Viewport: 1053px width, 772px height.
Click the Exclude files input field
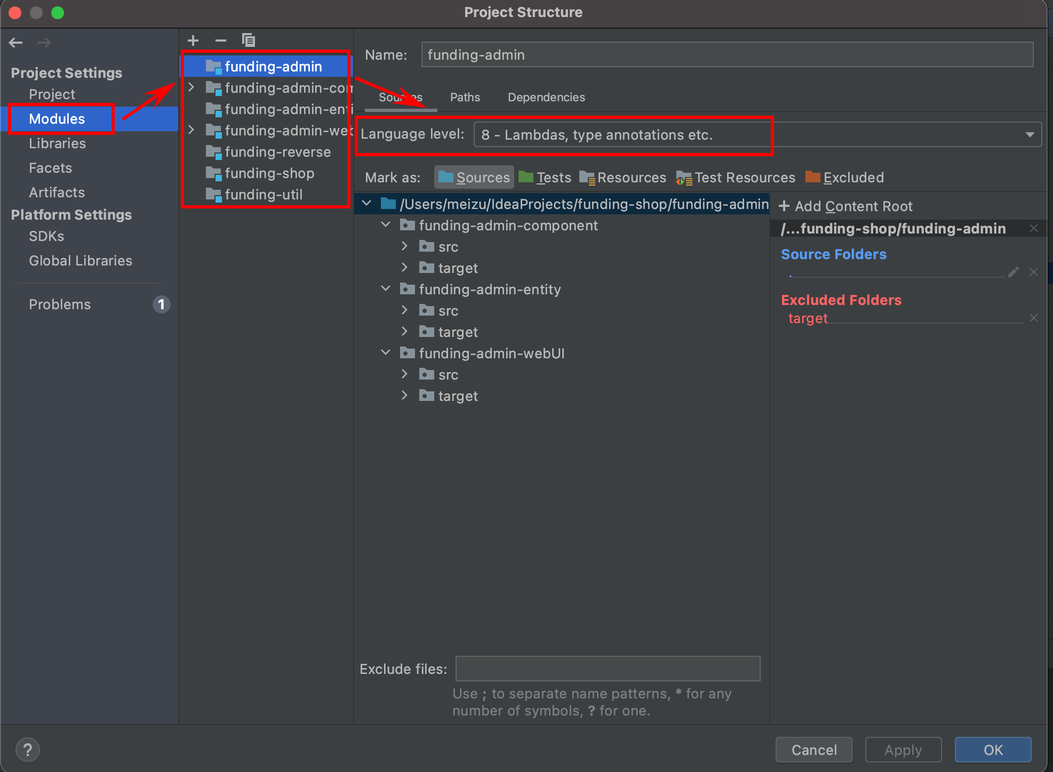point(607,669)
